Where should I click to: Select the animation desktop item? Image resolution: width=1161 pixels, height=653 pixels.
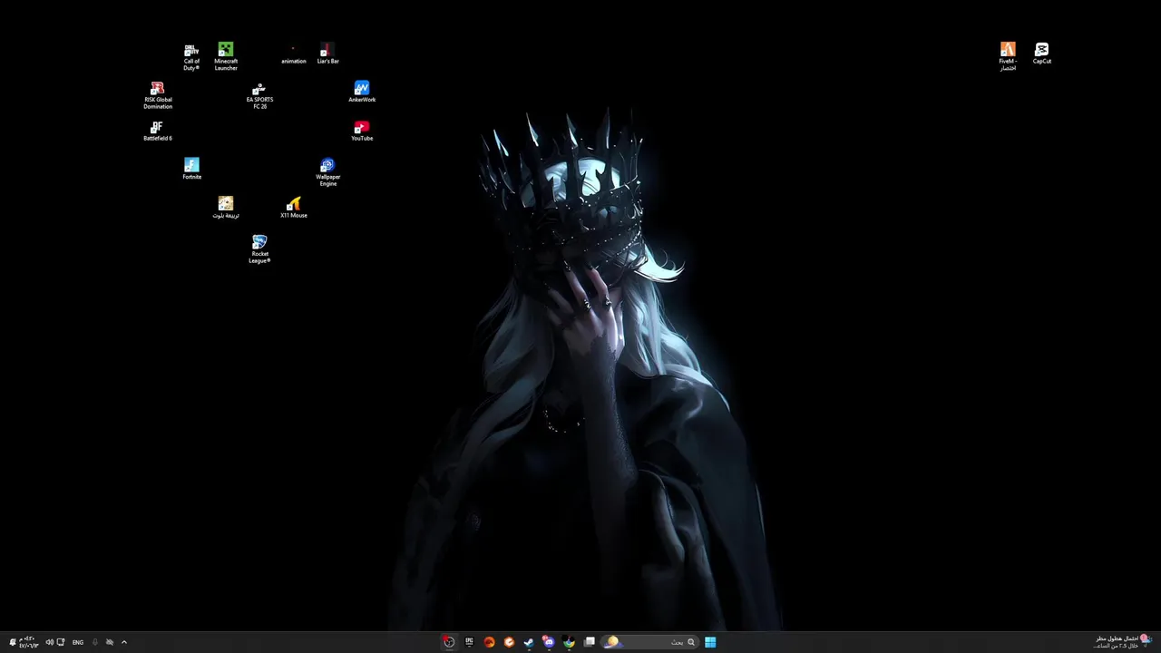tap(293, 56)
